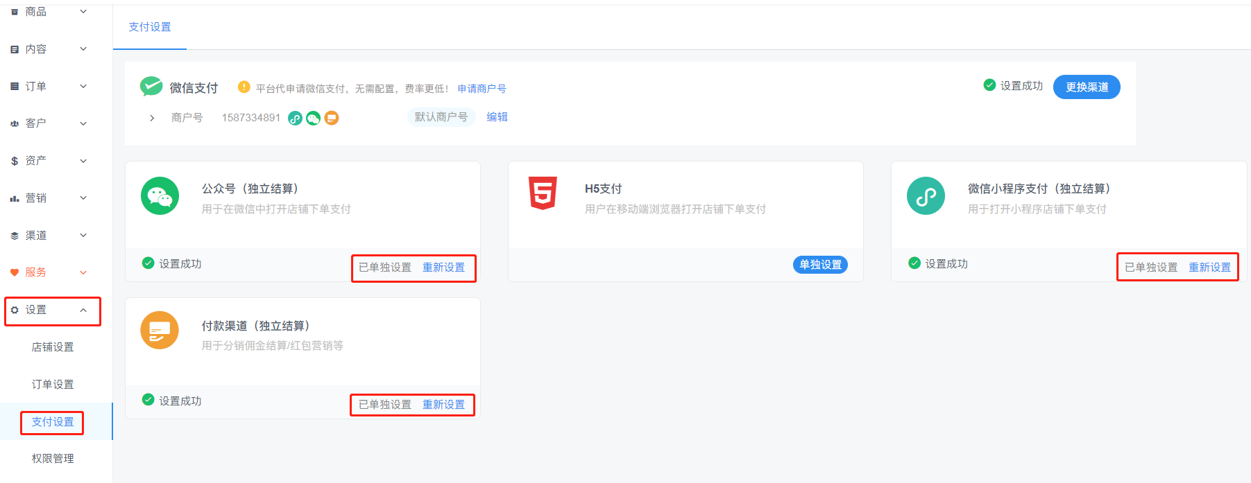Click the 更换渠道 button
Image resolution: width=1251 pixels, height=483 pixels.
click(1087, 87)
